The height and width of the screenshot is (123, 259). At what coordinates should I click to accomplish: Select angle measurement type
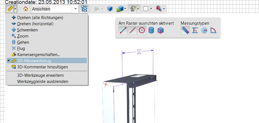(213, 31)
